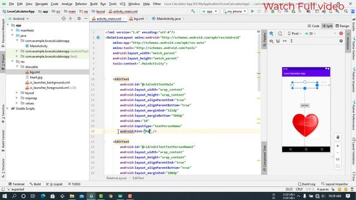Click the heart image in preview

[x=305, y=125]
